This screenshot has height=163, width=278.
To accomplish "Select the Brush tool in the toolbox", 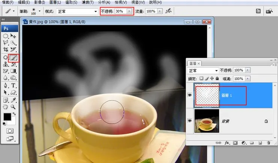I will 14,58.
